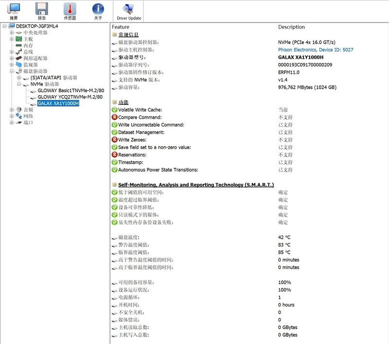Viewport: 389px width, 344px height.
Task: Click the folder icon beside 常规信息 header
Action: pos(114,34)
